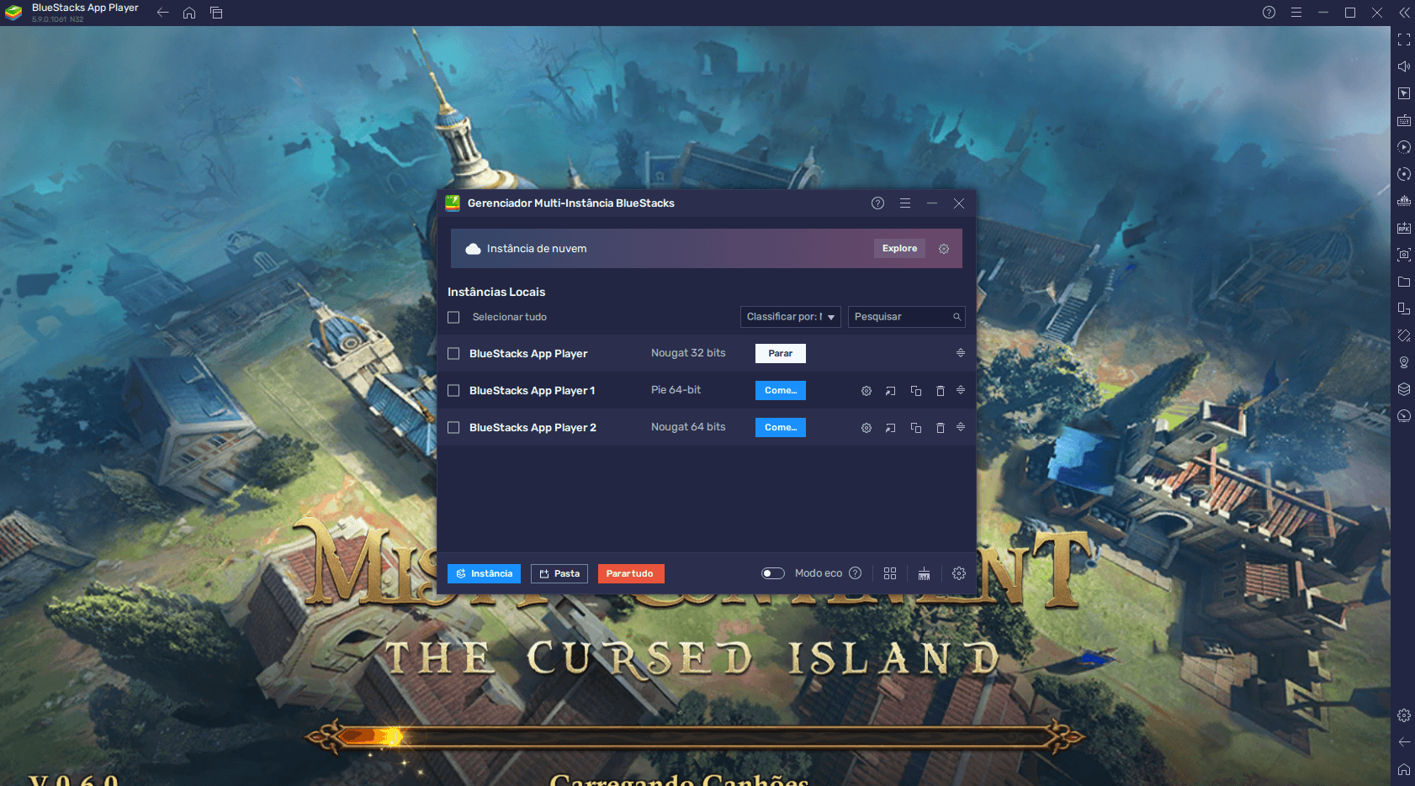Take a screenshot from sidebar
The height and width of the screenshot is (786, 1415).
(x=1404, y=255)
